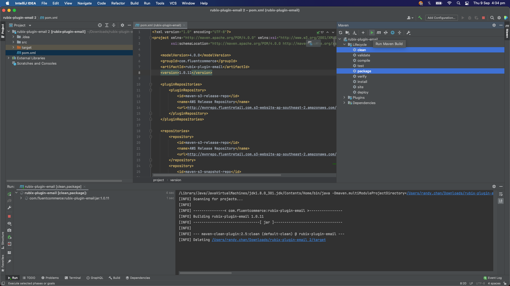Open the Deleting target folder path link
This screenshot has width=510, height=286.
coord(269,240)
